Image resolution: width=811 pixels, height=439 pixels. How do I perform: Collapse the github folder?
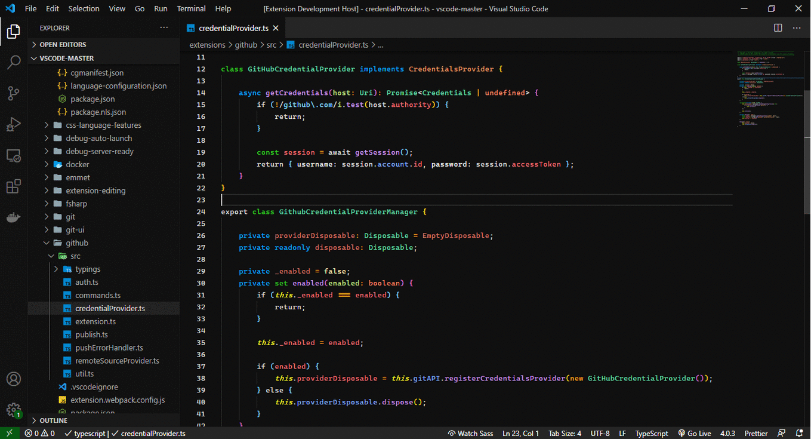[x=104, y=243]
